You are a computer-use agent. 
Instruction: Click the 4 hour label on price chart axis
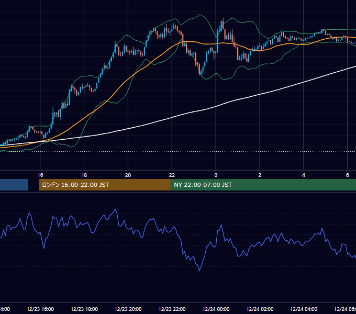(x=304, y=175)
